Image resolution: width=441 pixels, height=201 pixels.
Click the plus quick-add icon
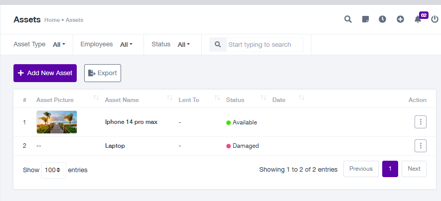point(400,19)
